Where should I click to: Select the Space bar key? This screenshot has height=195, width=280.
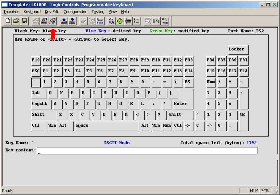coord(107,126)
